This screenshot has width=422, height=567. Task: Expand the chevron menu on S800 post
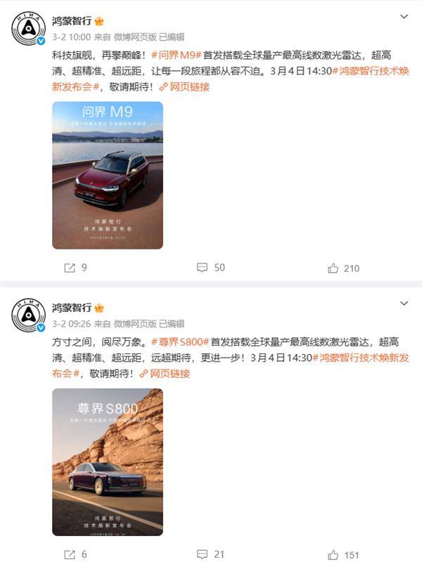click(x=404, y=304)
